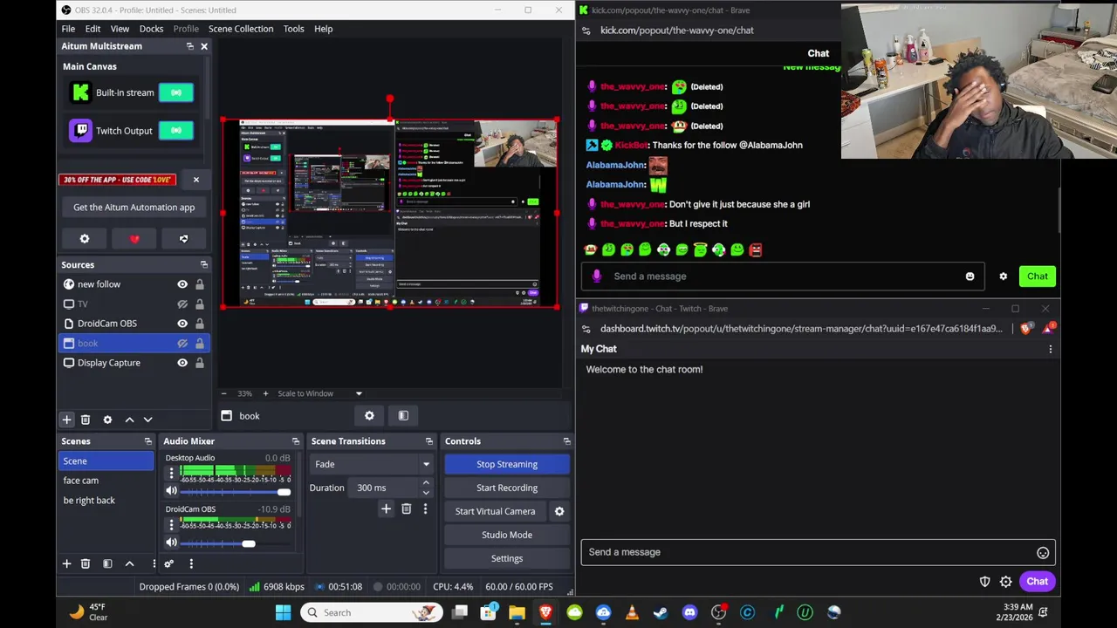Hide the Display Capture source
The height and width of the screenshot is (628, 1117).
[x=182, y=363]
